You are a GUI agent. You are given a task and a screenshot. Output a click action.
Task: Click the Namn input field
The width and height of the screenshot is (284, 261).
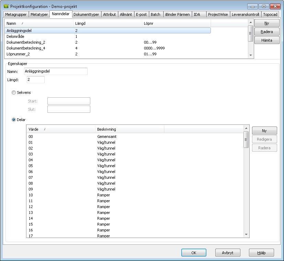pyautogui.click(x=56, y=71)
